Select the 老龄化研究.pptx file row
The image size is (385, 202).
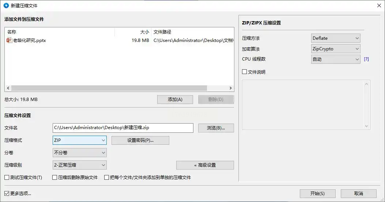(119, 40)
